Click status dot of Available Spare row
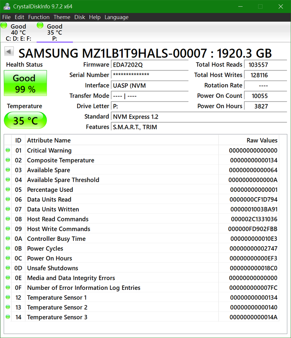 [x=8, y=170]
